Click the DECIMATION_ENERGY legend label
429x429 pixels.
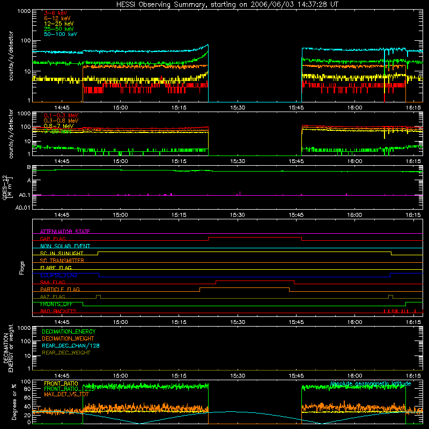tap(69, 331)
